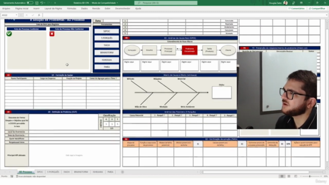The image size is (329, 185).
Task: Click the pen icon next to the account picture
Action: [294, 3]
